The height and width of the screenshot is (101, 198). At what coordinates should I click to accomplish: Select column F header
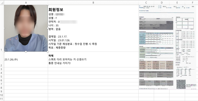point(191,2)
